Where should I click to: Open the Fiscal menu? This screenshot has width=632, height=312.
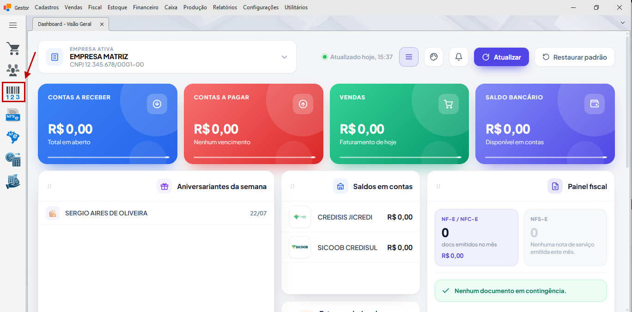pyautogui.click(x=95, y=7)
